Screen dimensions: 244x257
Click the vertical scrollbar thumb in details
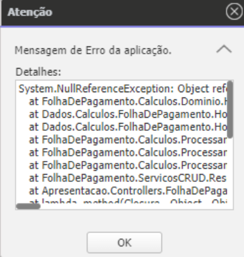click(230, 109)
